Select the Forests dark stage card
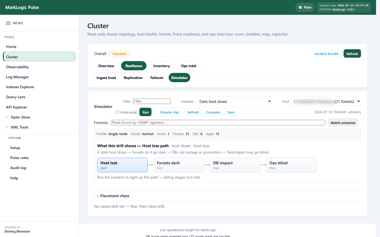Image resolution: width=380 pixels, height=237 pixels. (x=179, y=165)
